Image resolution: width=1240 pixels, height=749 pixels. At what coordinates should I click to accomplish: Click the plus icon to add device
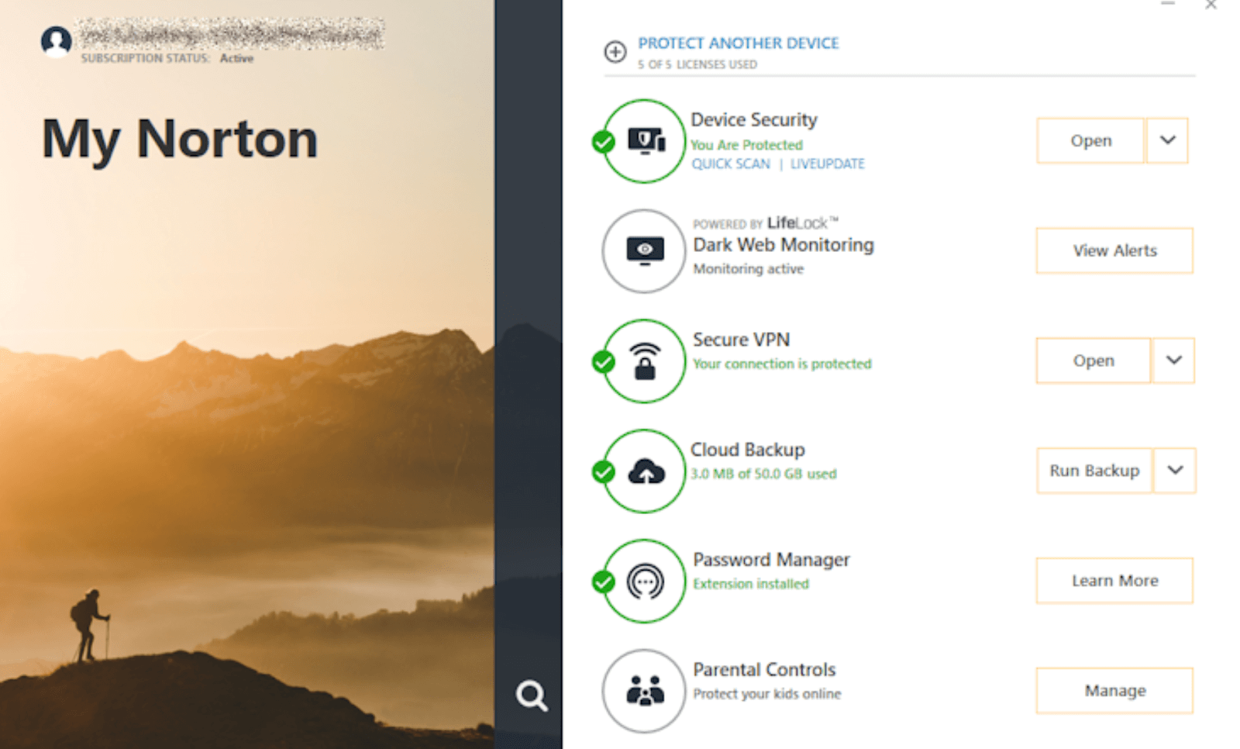coord(615,52)
